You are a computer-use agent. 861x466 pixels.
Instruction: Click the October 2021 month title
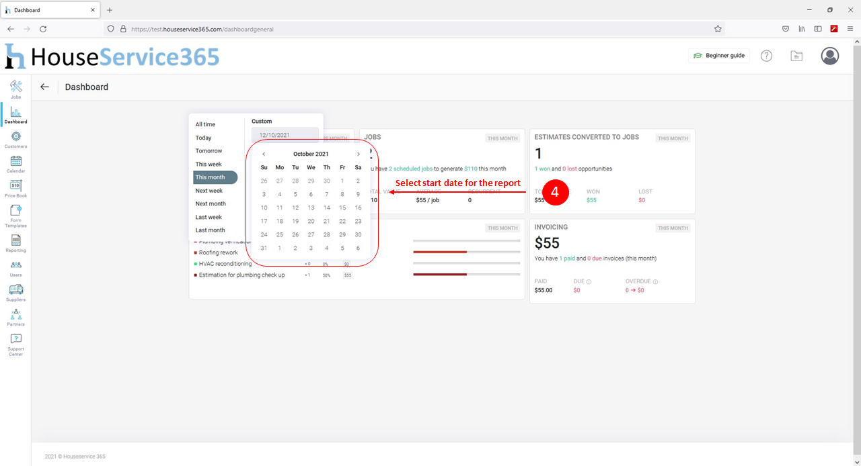pyautogui.click(x=311, y=154)
